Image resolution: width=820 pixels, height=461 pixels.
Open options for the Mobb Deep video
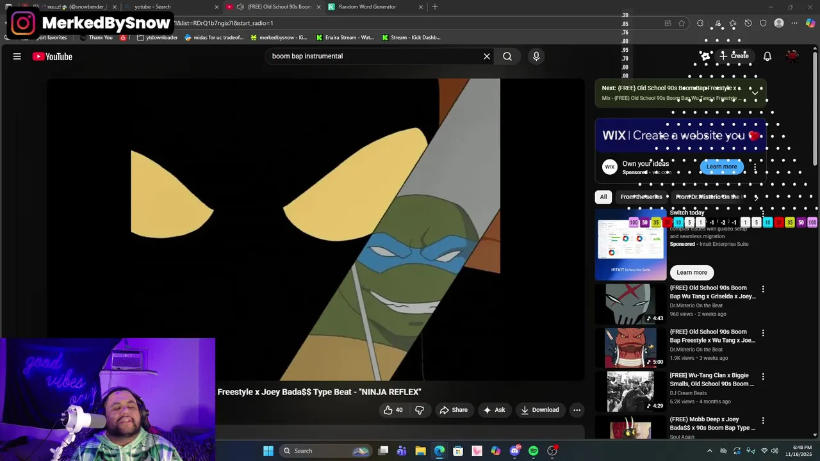tap(763, 420)
